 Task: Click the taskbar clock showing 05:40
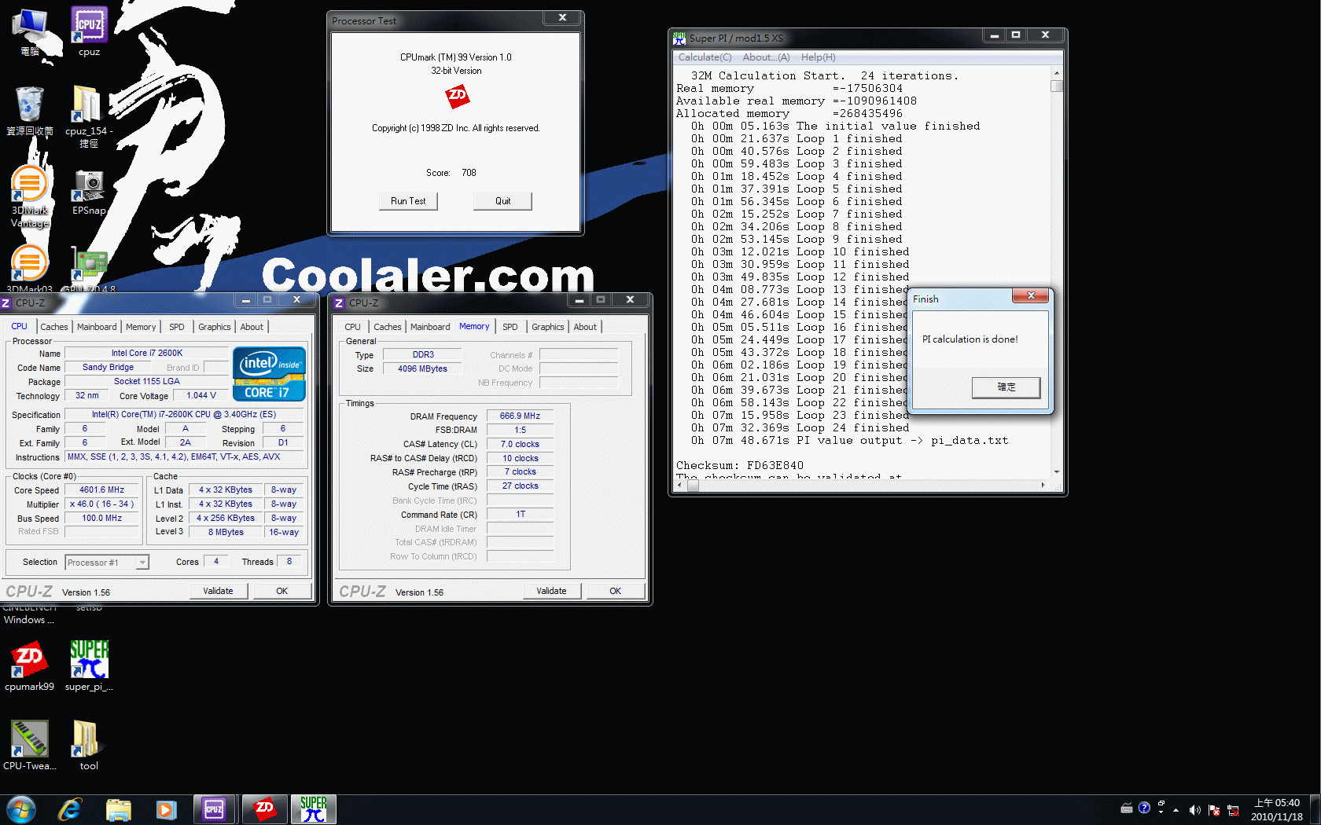[1277, 809]
